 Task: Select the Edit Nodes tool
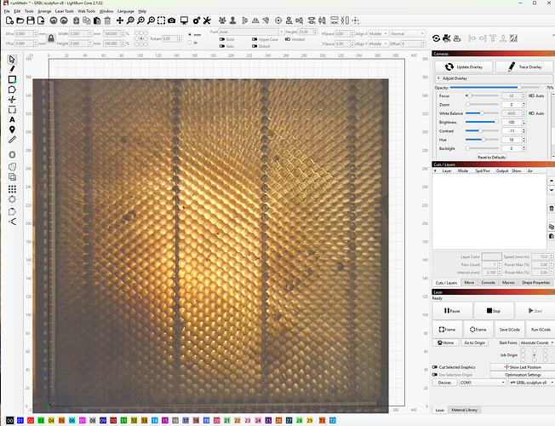pos(12,100)
